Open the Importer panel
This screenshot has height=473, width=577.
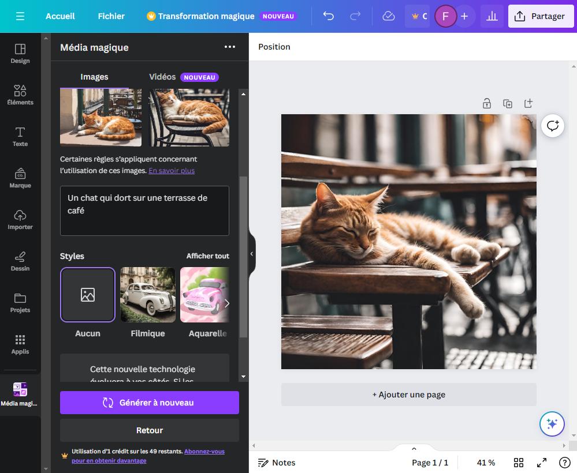click(20, 220)
